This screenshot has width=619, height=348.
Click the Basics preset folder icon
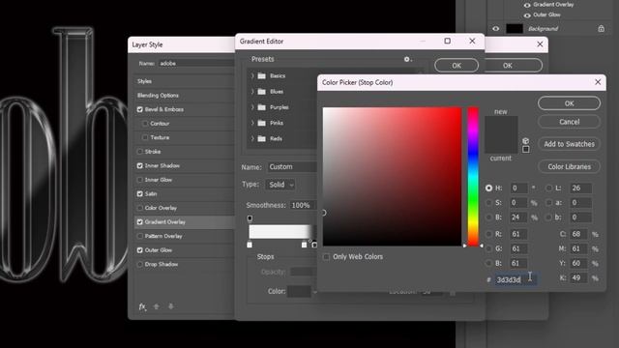click(262, 75)
